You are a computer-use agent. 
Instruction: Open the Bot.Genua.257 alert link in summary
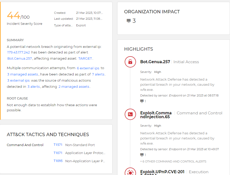pos(19,58)
